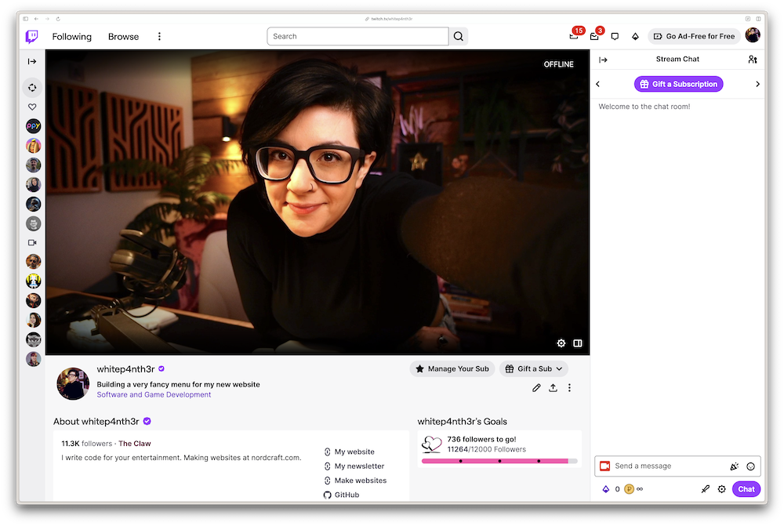Screen dimensions: 784x526
Task: Open the Gift a Sub dropdown
Action: click(x=533, y=368)
